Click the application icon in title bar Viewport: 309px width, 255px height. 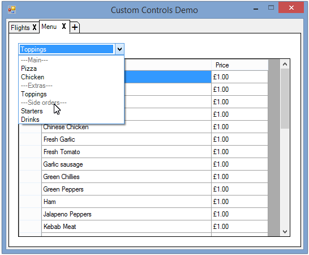pos(12,10)
